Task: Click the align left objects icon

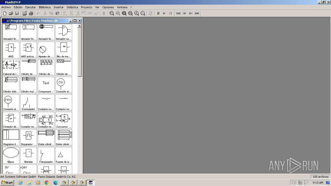Action: (x=65, y=13)
